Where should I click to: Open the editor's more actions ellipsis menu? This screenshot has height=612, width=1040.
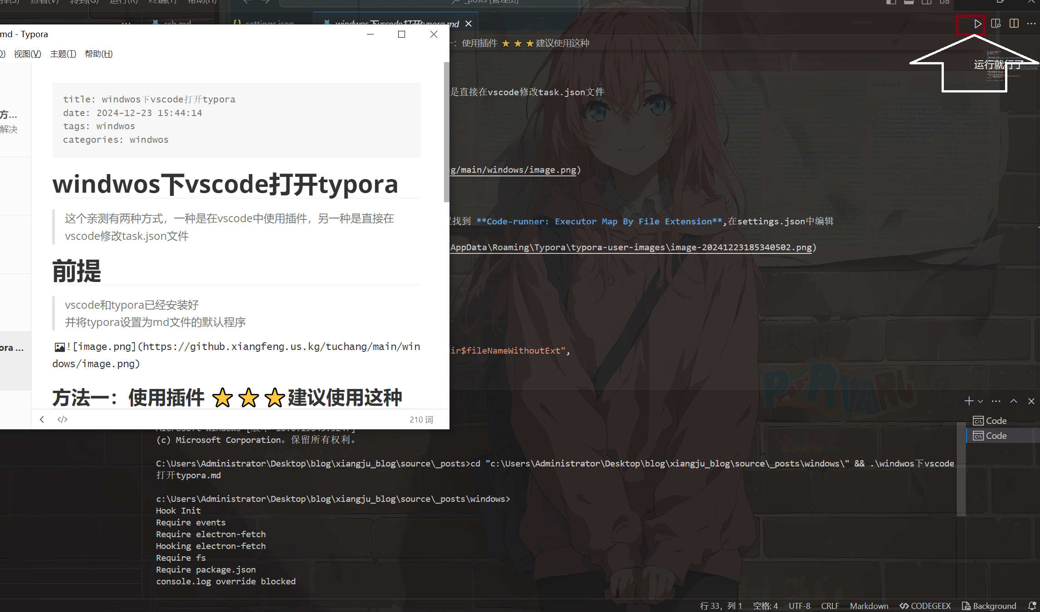point(1031,23)
